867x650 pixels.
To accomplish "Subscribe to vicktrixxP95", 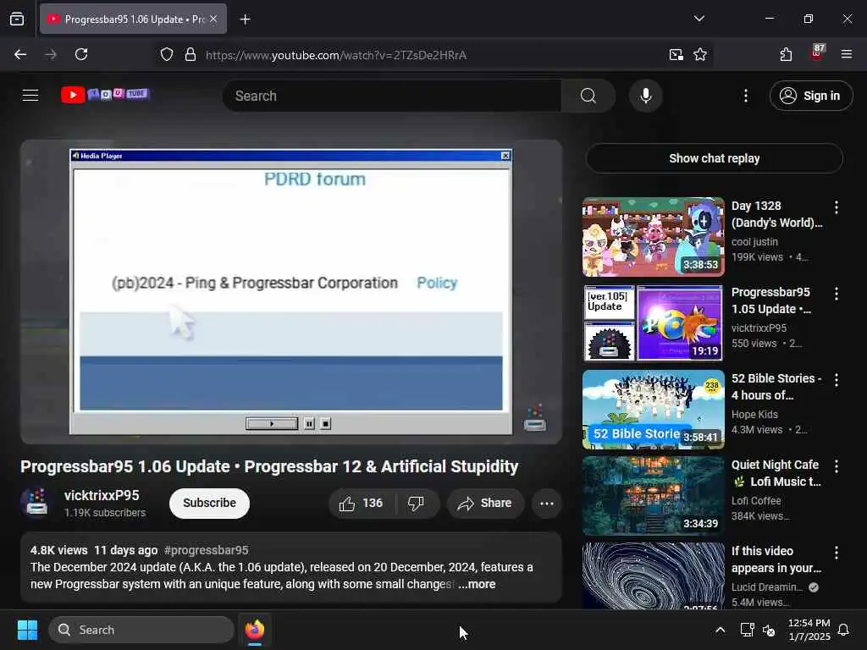I will (x=209, y=503).
